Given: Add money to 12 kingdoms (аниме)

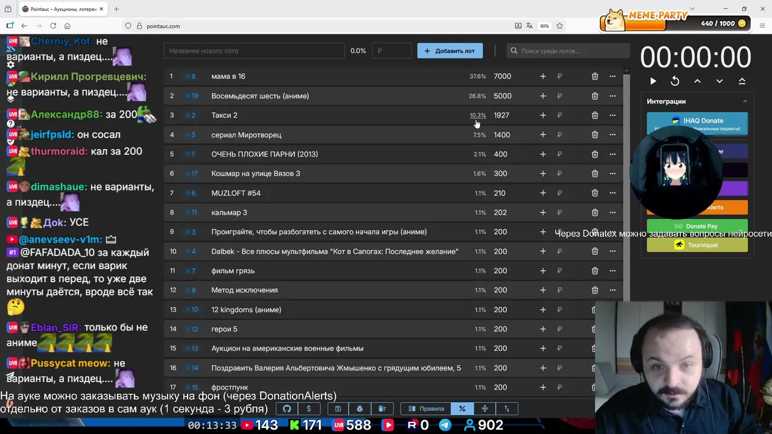Looking at the screenshot, I should (543, 310).
